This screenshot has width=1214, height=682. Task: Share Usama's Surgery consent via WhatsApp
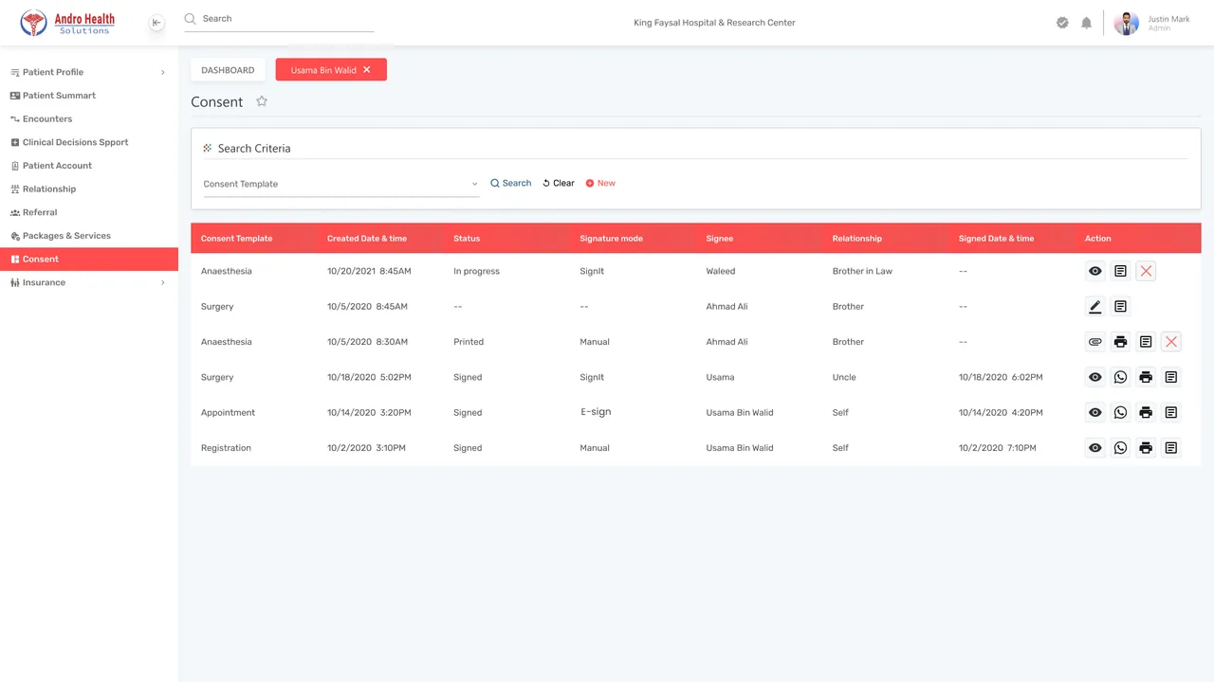coord(1120,377)
